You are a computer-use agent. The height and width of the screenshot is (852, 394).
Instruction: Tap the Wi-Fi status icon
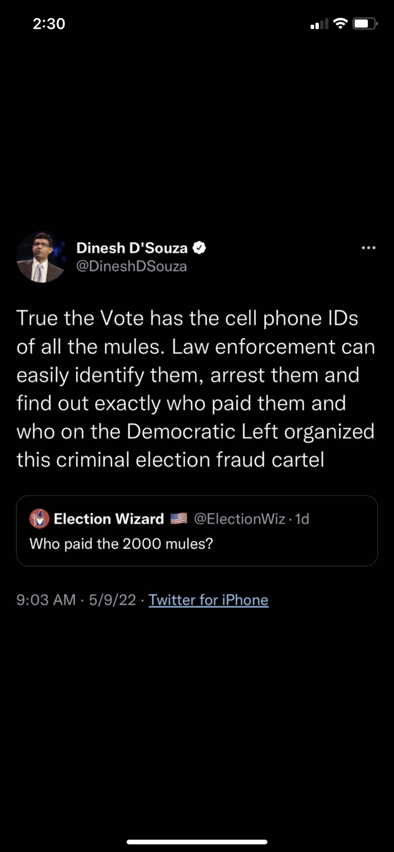click(x=340, y=24)
